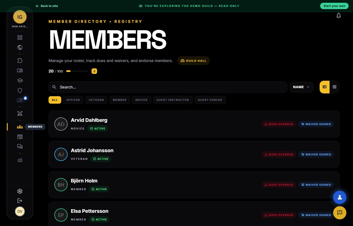The width and height of the screenshot is (353, 226).
Task: Open the settings gear in sidebar
Action: [x=20, y=191]
